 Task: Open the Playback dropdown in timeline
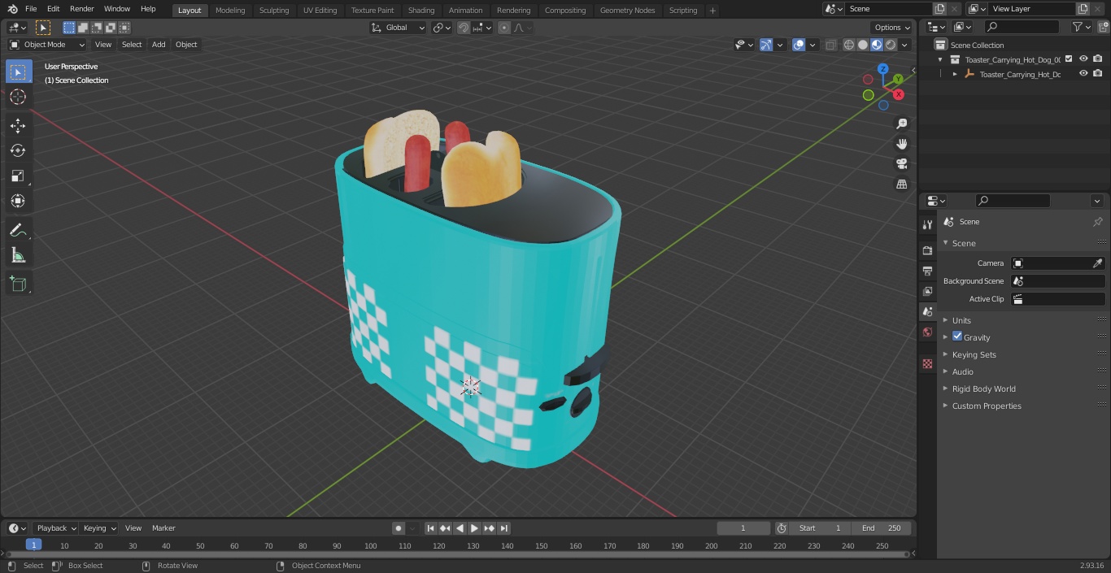tap(56, 528)
